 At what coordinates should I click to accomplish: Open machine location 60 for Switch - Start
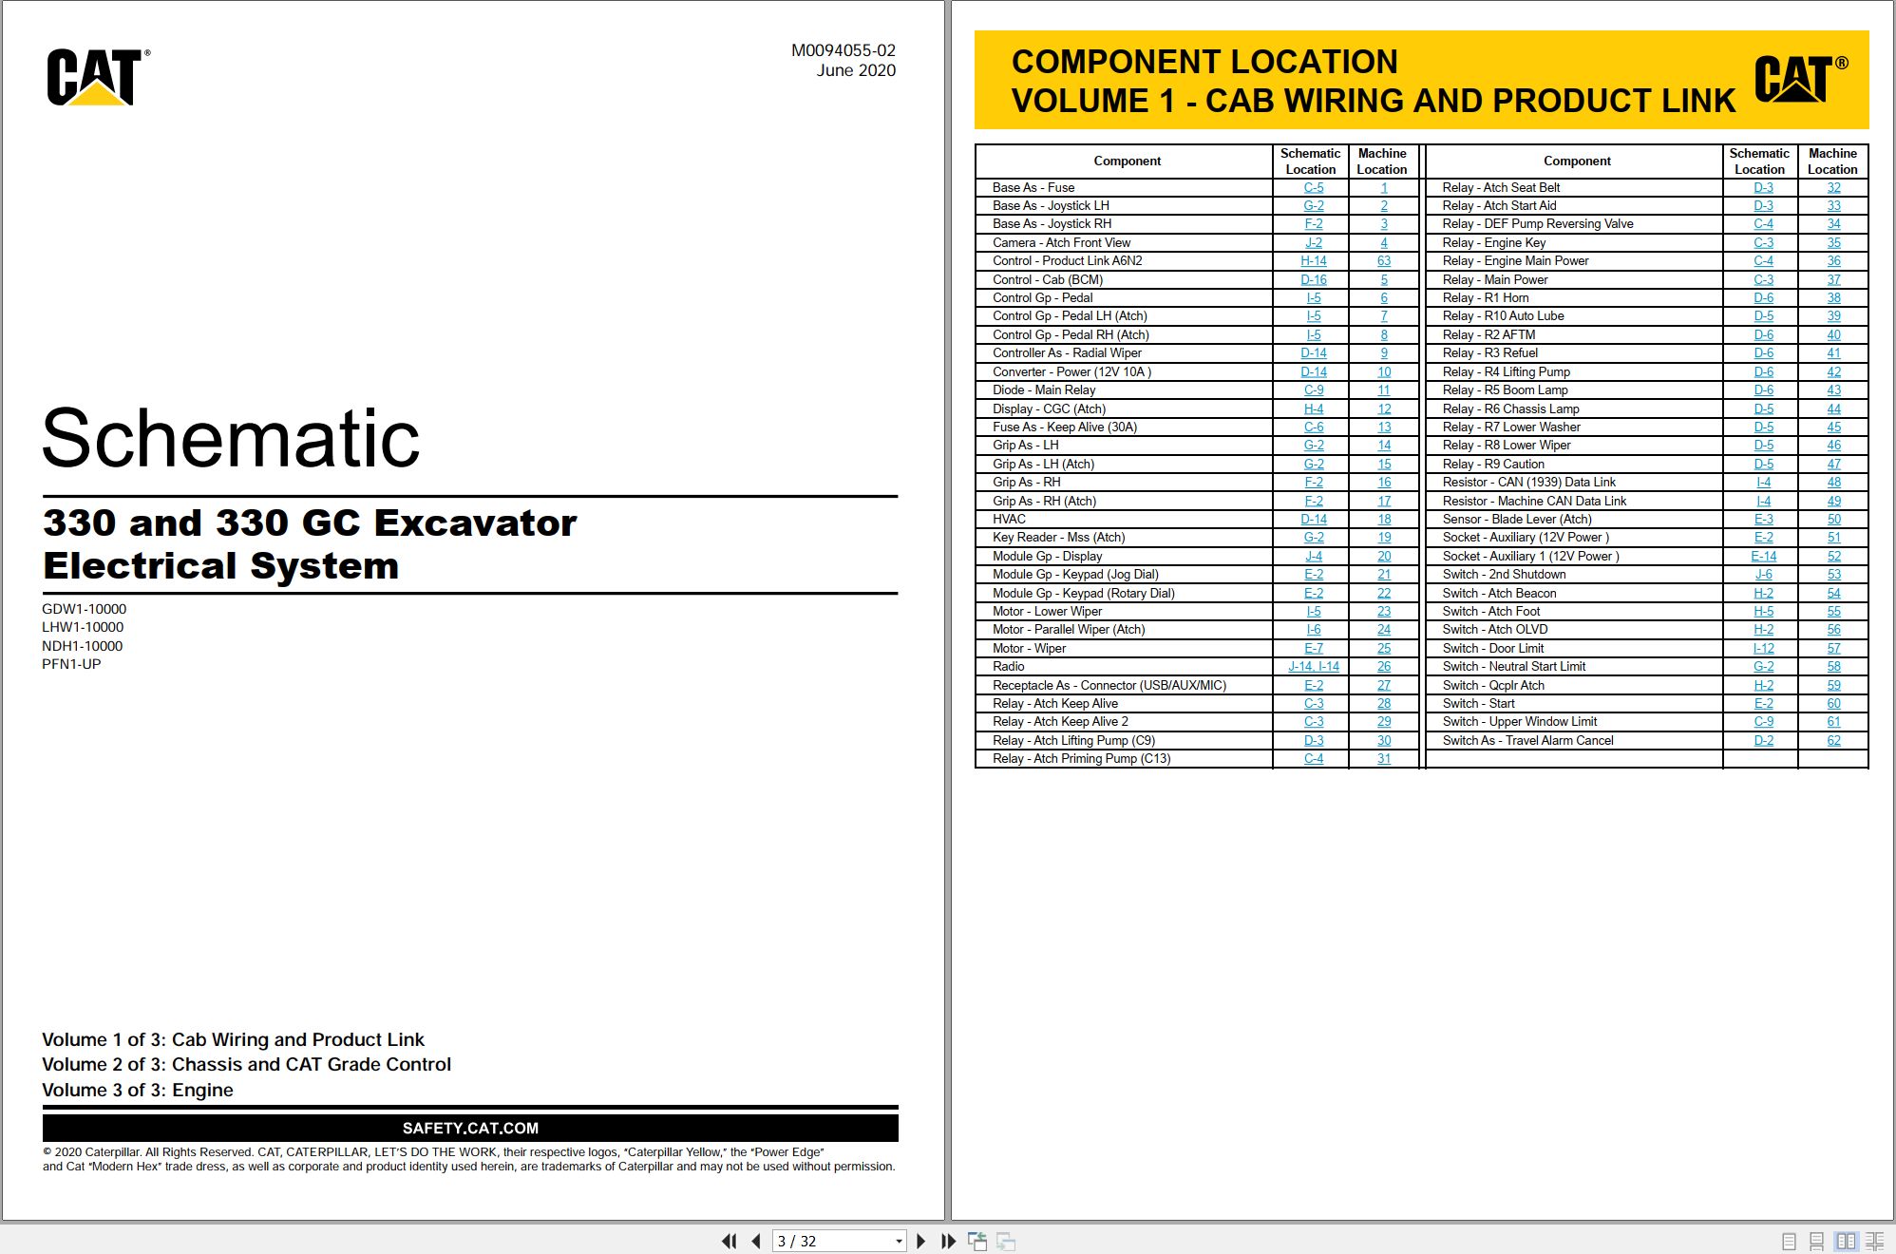click(x=1833, y=703)
